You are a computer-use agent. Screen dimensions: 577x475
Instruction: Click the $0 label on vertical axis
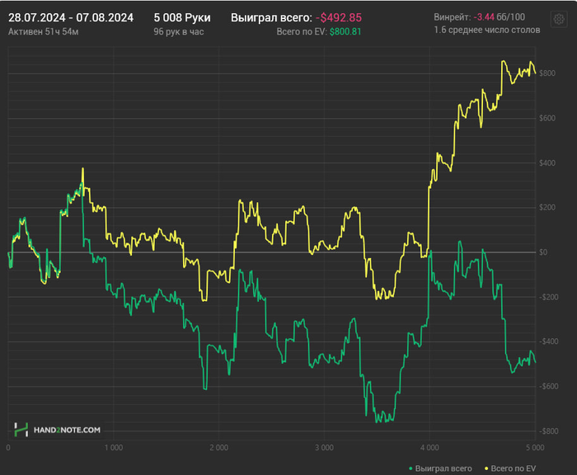click(543, 252)
